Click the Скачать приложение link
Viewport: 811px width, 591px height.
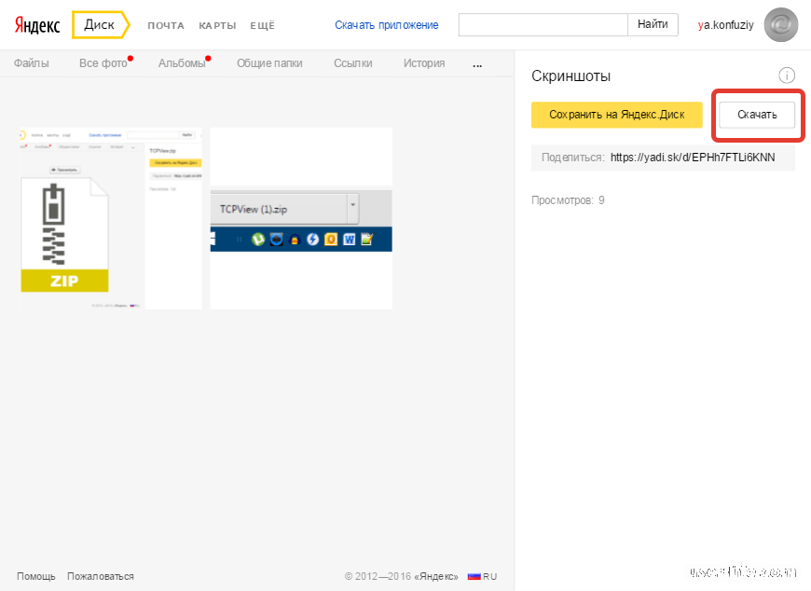[386, 25]
